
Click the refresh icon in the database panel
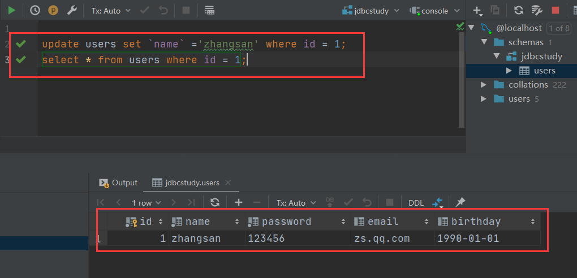pyautogui.click(x=519, y=10)
